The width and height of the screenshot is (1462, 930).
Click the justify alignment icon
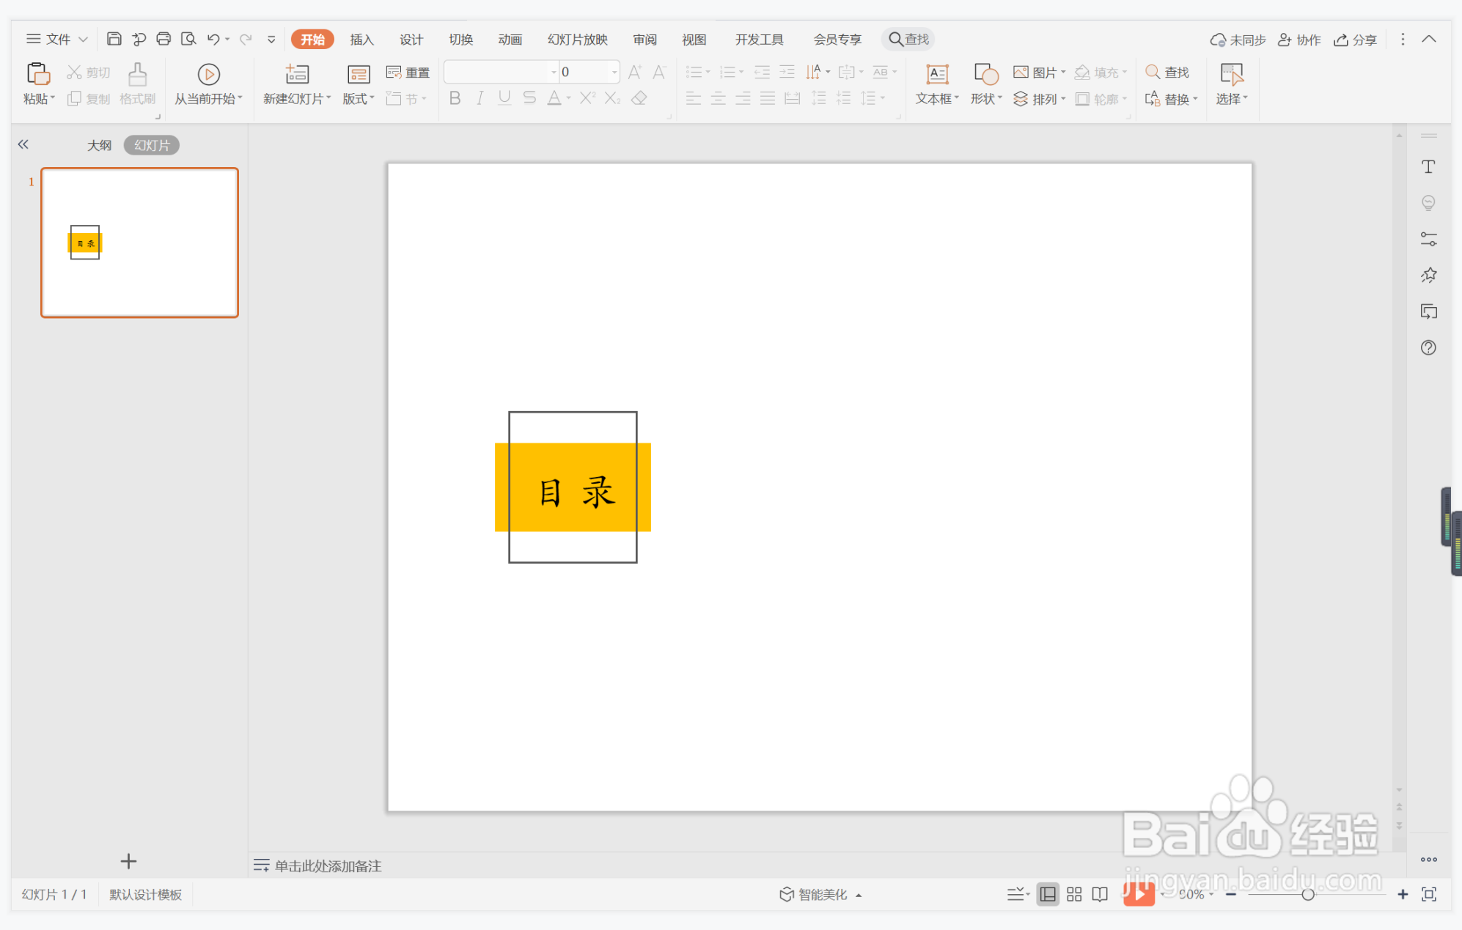click(x=768, y=98)
